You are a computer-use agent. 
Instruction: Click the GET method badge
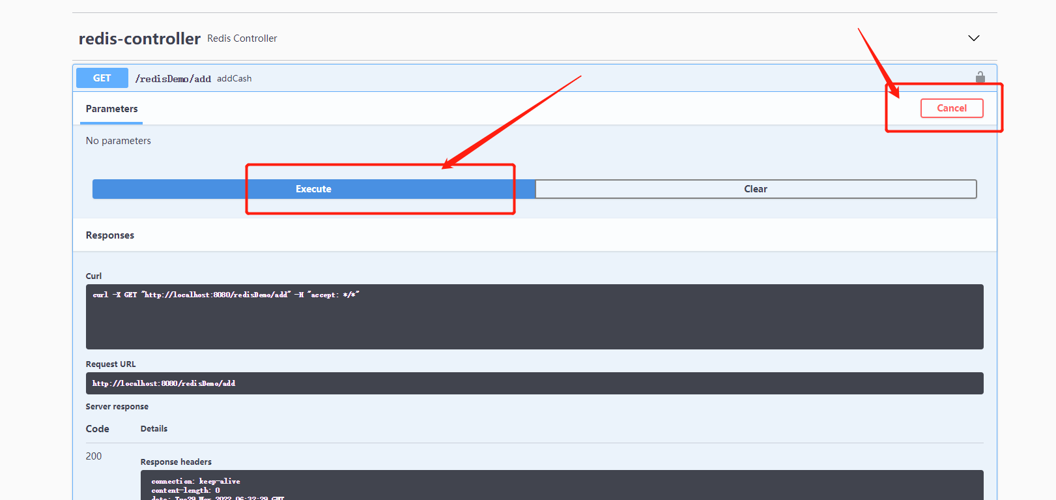102,78
